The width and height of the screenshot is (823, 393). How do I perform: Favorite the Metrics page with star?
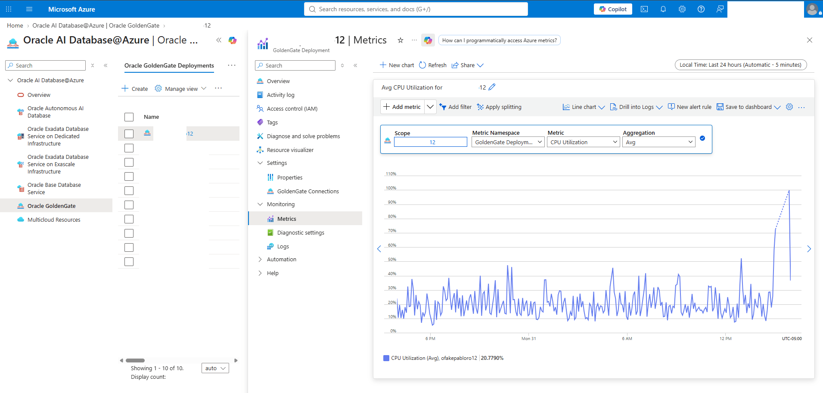[x=401, y=40]
